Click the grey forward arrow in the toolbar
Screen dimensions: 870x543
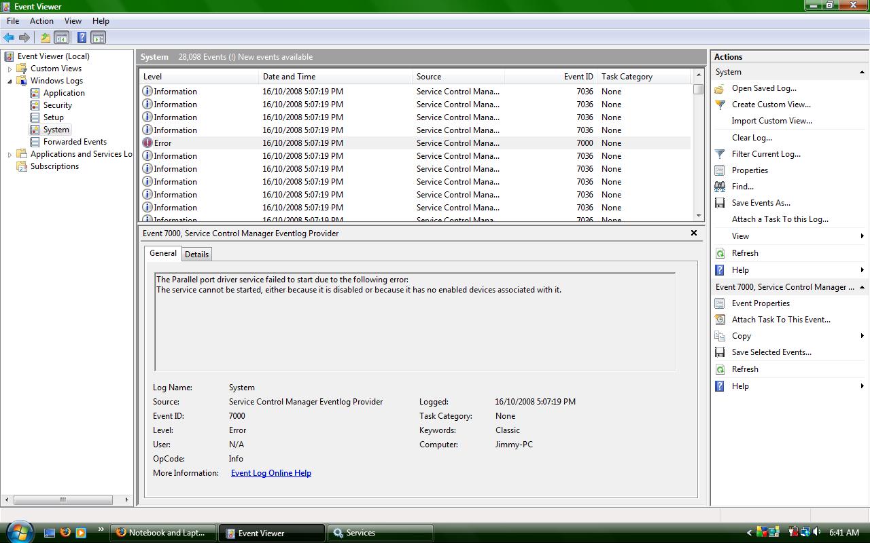point(24,38)
